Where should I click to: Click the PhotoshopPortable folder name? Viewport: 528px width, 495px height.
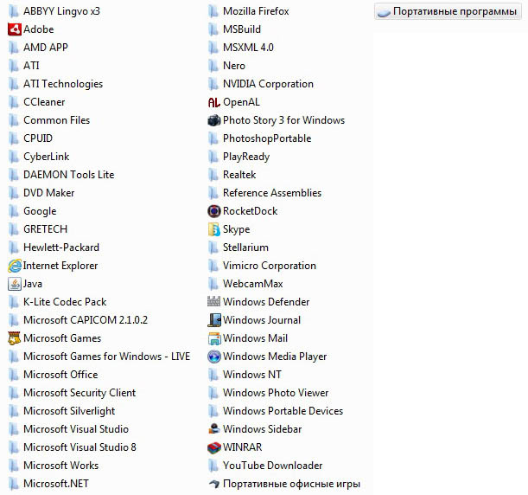267,138
